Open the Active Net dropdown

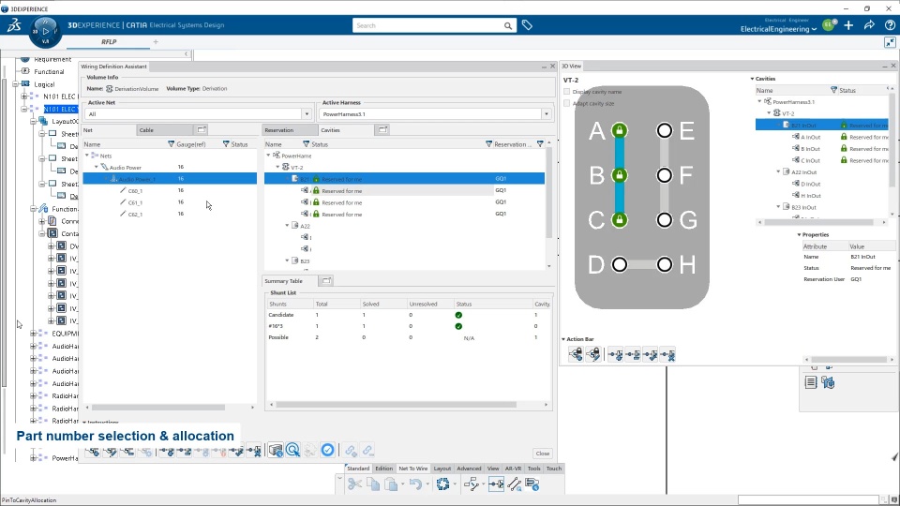[307, 114]
